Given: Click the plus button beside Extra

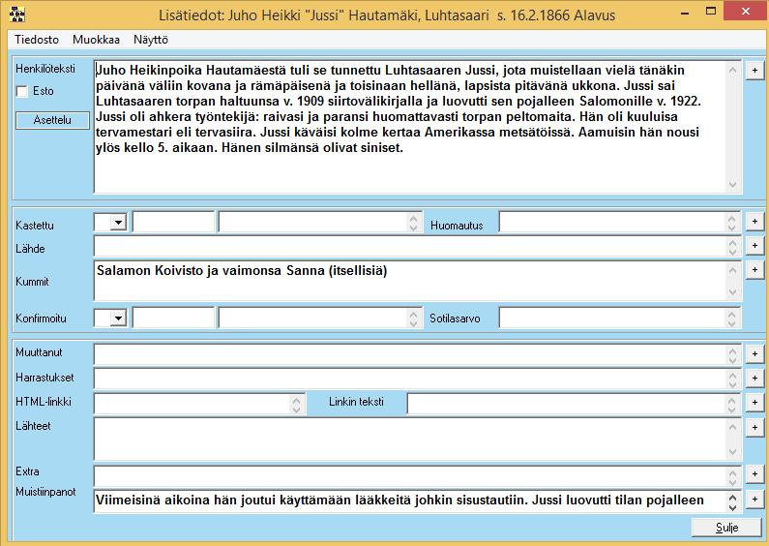Looking at the screenshot, I should click(754, 473).
